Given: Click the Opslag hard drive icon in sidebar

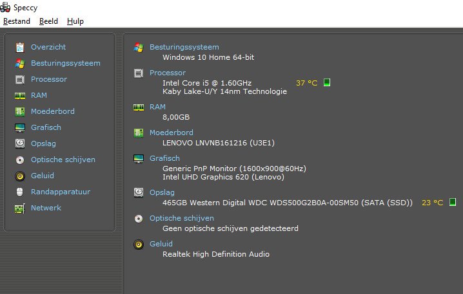Looking at the screenshot, I should (x=20, y=143).
